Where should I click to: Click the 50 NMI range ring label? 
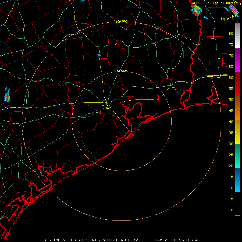[x=122, y=71]
